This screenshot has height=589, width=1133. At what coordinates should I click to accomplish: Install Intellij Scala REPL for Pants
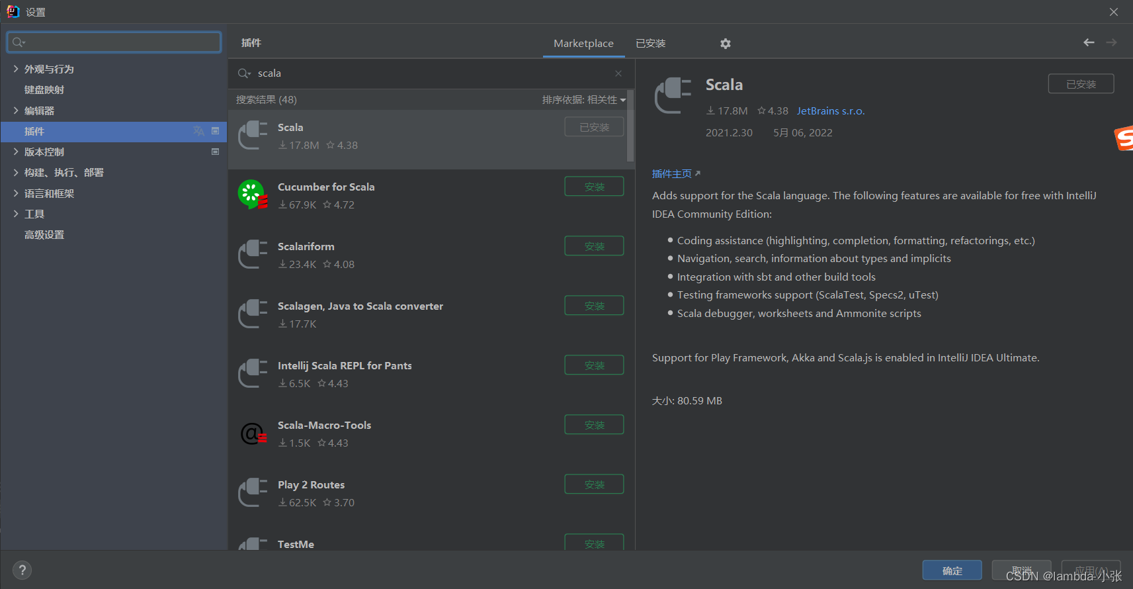[x=594, y=365]
